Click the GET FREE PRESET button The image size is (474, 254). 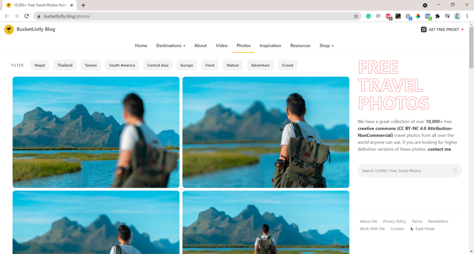point(440,30)
